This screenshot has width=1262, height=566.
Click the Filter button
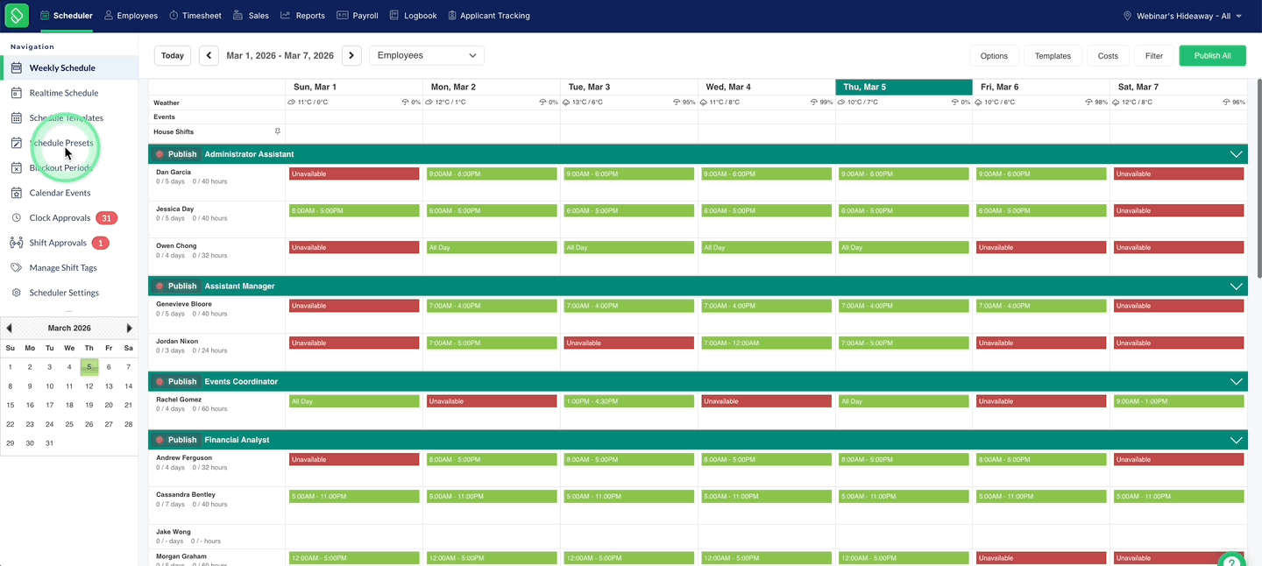click(1154, 55)
